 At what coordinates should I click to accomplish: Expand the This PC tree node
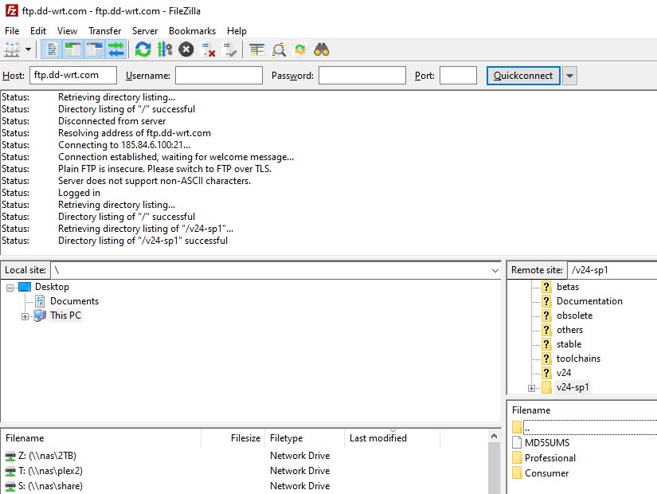tap(25, 316)
